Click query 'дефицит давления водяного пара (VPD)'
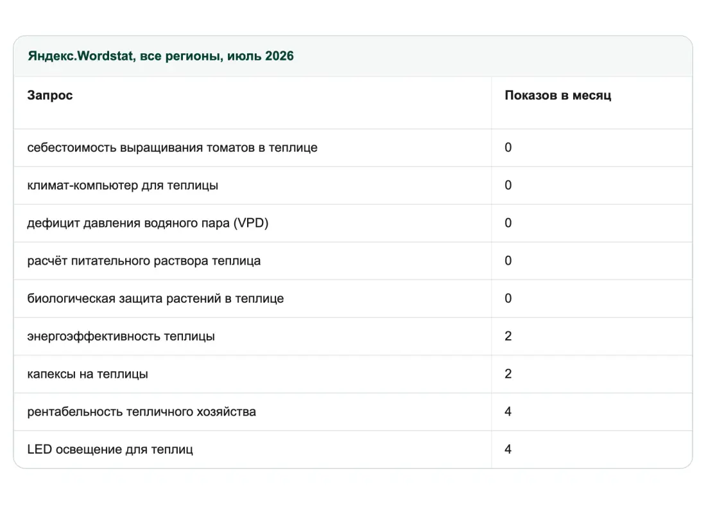 pos(148,223)
